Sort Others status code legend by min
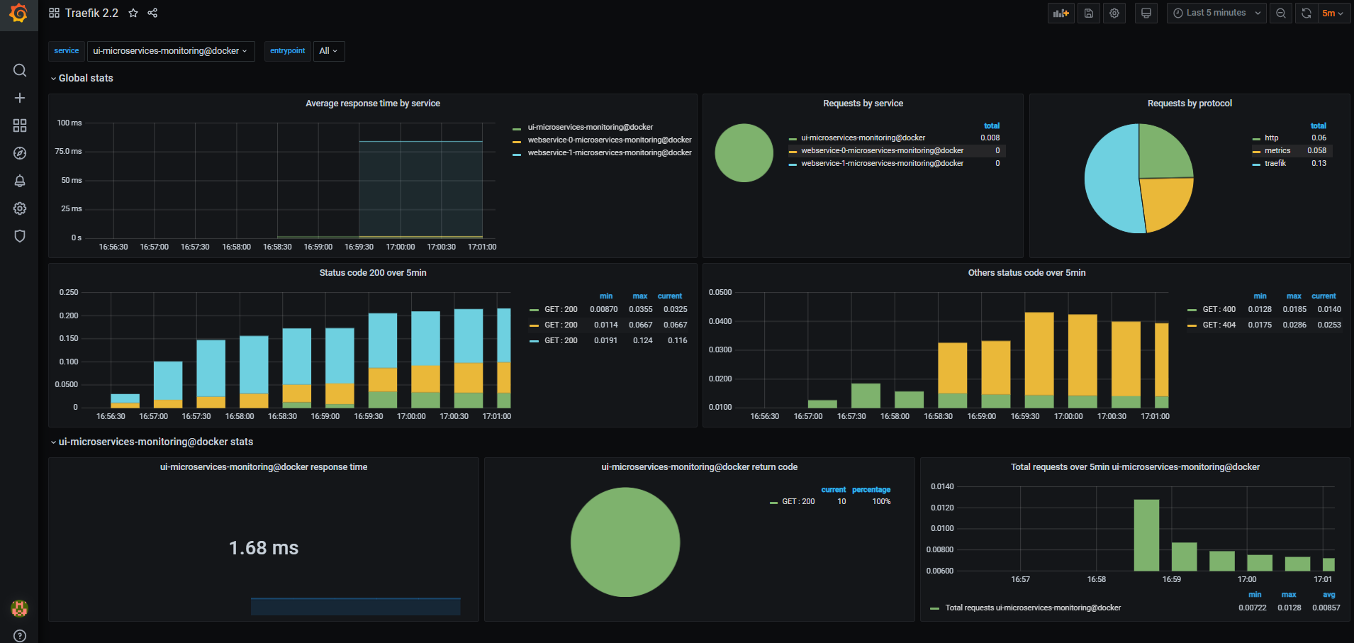This screenshot has width=1354, height=643. (x=1260, y=296)
